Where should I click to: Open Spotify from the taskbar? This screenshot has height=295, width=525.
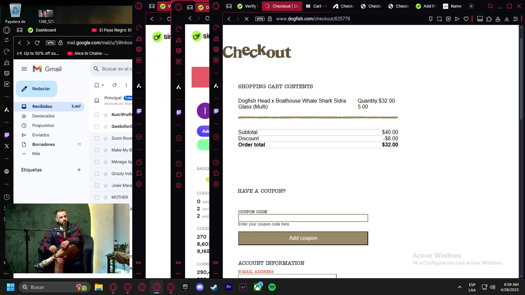(272, 287)
